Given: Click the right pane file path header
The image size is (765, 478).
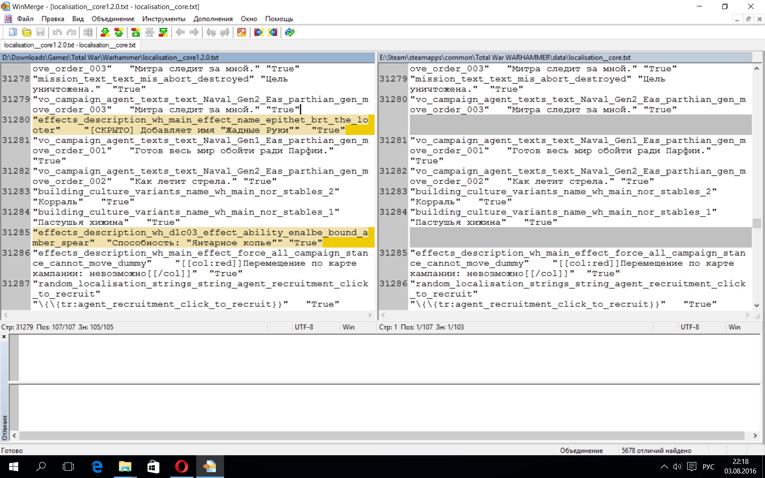Looking at the screenshot, I should 565,57.
